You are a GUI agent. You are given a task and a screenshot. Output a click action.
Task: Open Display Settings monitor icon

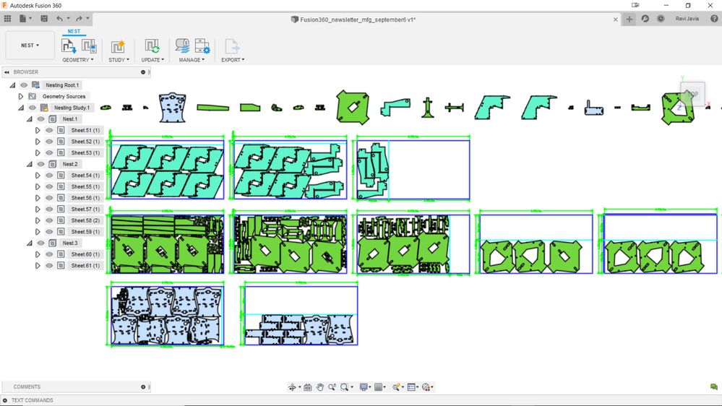tap(364, 387)
